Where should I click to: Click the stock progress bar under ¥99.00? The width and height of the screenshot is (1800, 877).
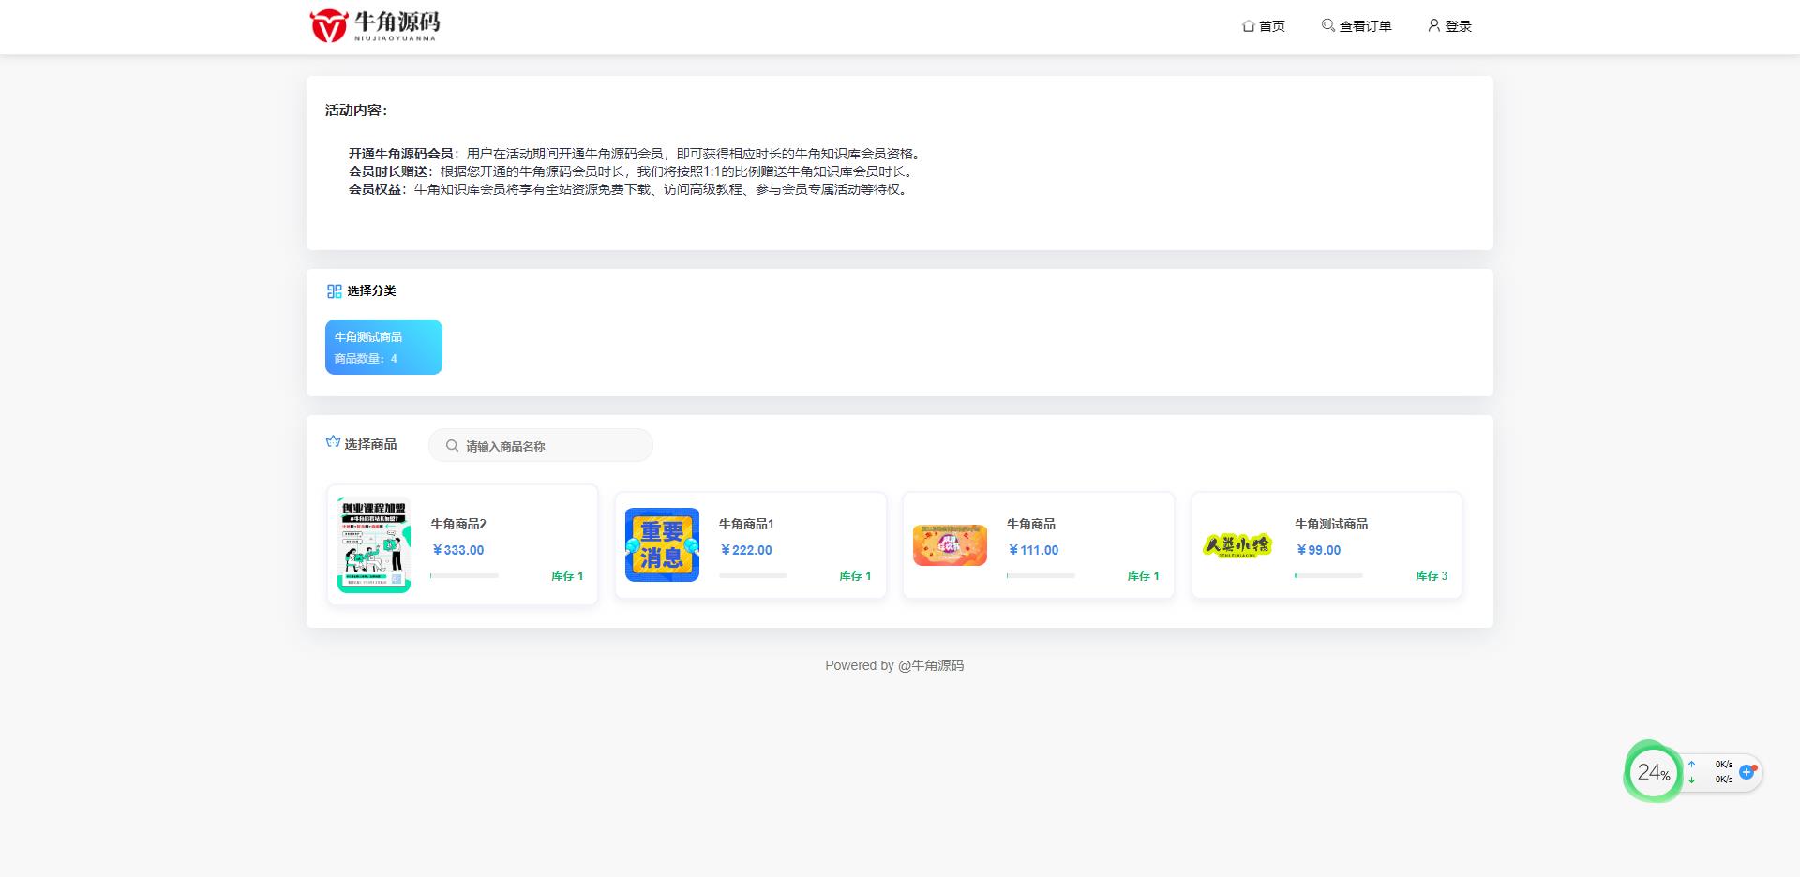(x=1327, y=575)
